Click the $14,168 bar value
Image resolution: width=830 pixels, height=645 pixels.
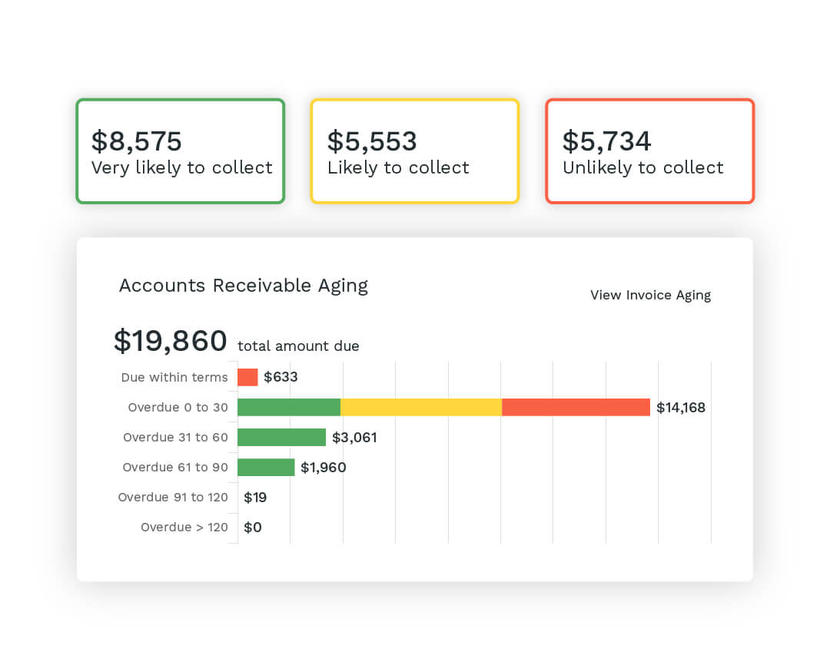click(681, 408)
